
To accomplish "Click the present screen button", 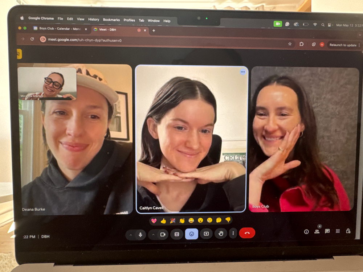I will tap(206, 234).
